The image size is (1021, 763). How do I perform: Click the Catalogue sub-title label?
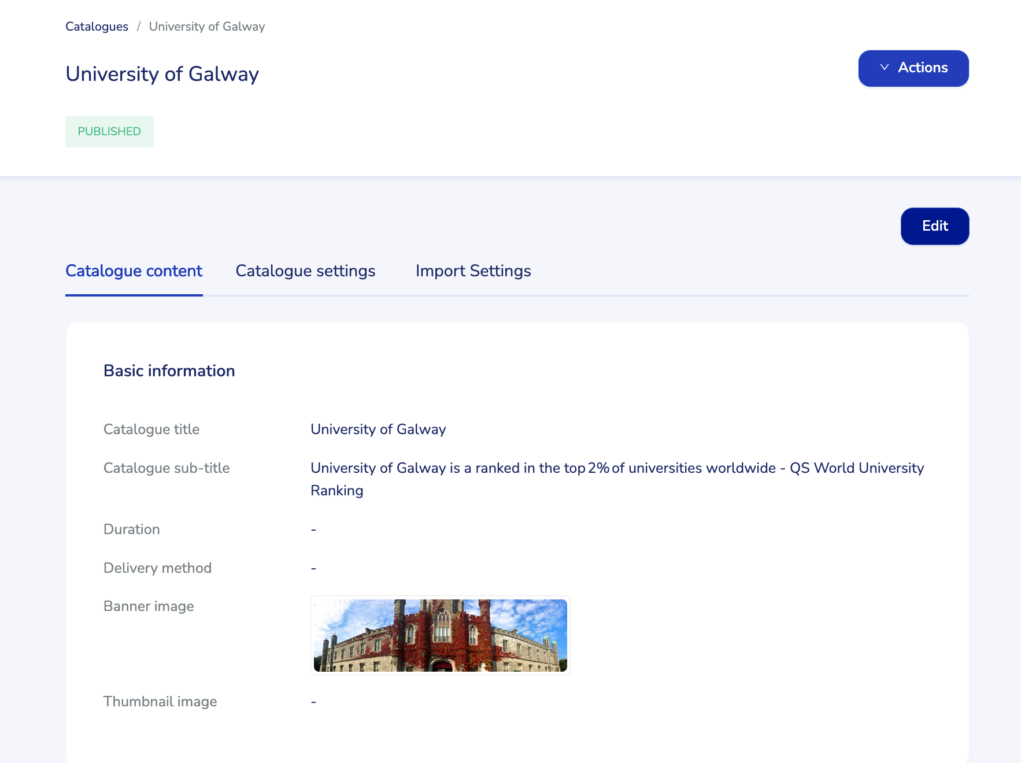click(167, 468)
